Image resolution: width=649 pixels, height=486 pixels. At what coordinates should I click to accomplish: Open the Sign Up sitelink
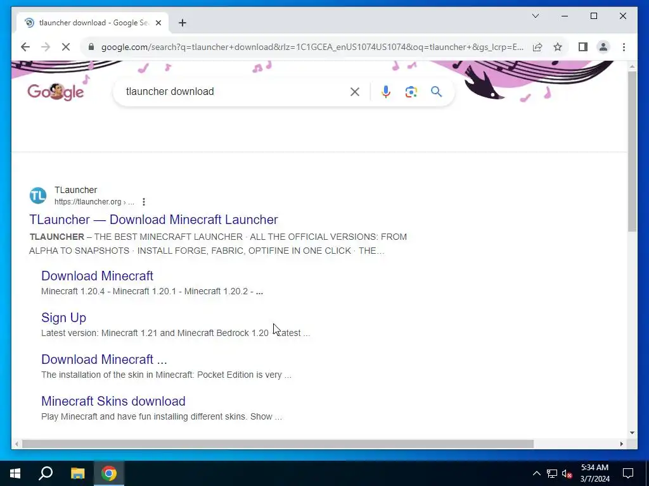tap(64, 318)
